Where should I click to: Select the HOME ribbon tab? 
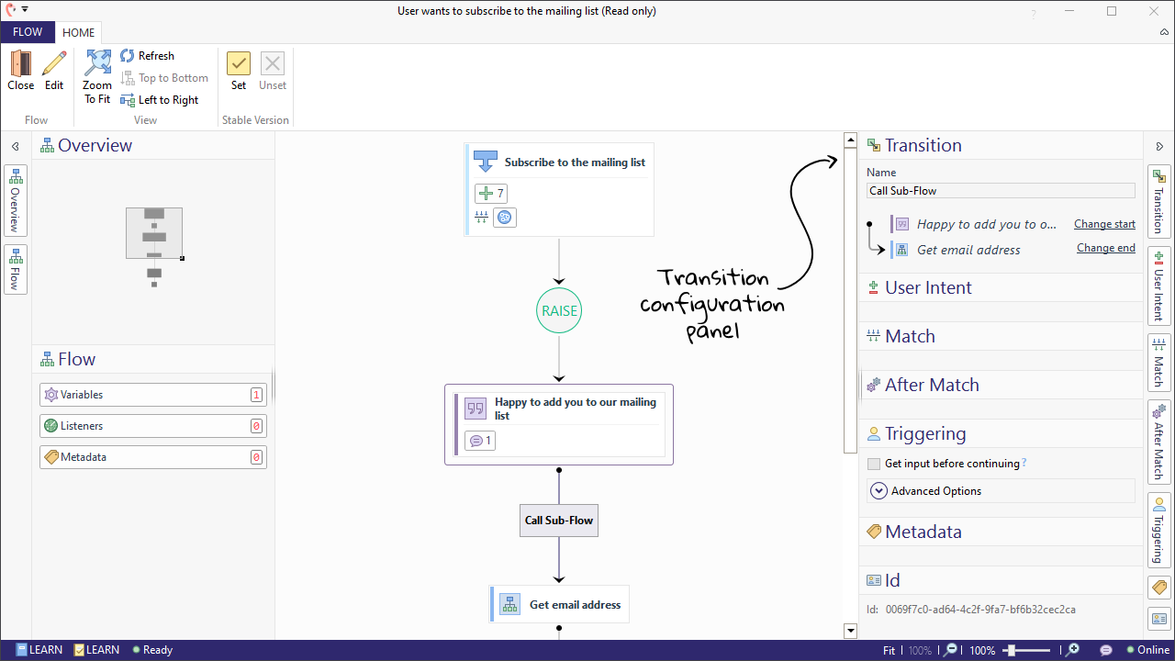79,33
